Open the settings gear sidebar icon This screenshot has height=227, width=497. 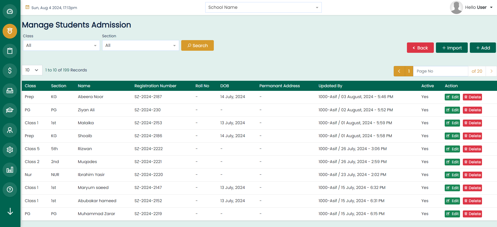click(10, 150)
